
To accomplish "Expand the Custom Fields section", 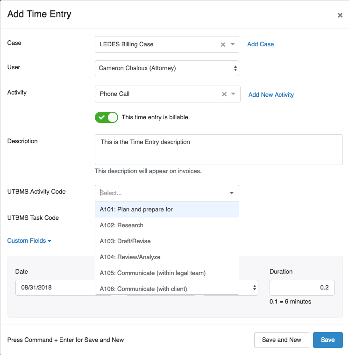I will point(29,241).
